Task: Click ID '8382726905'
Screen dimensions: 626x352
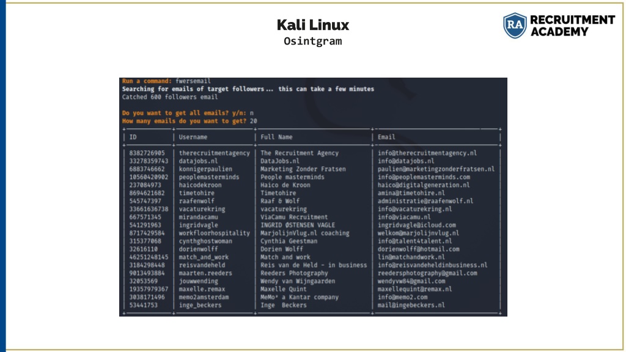Action: coord(147,153)
